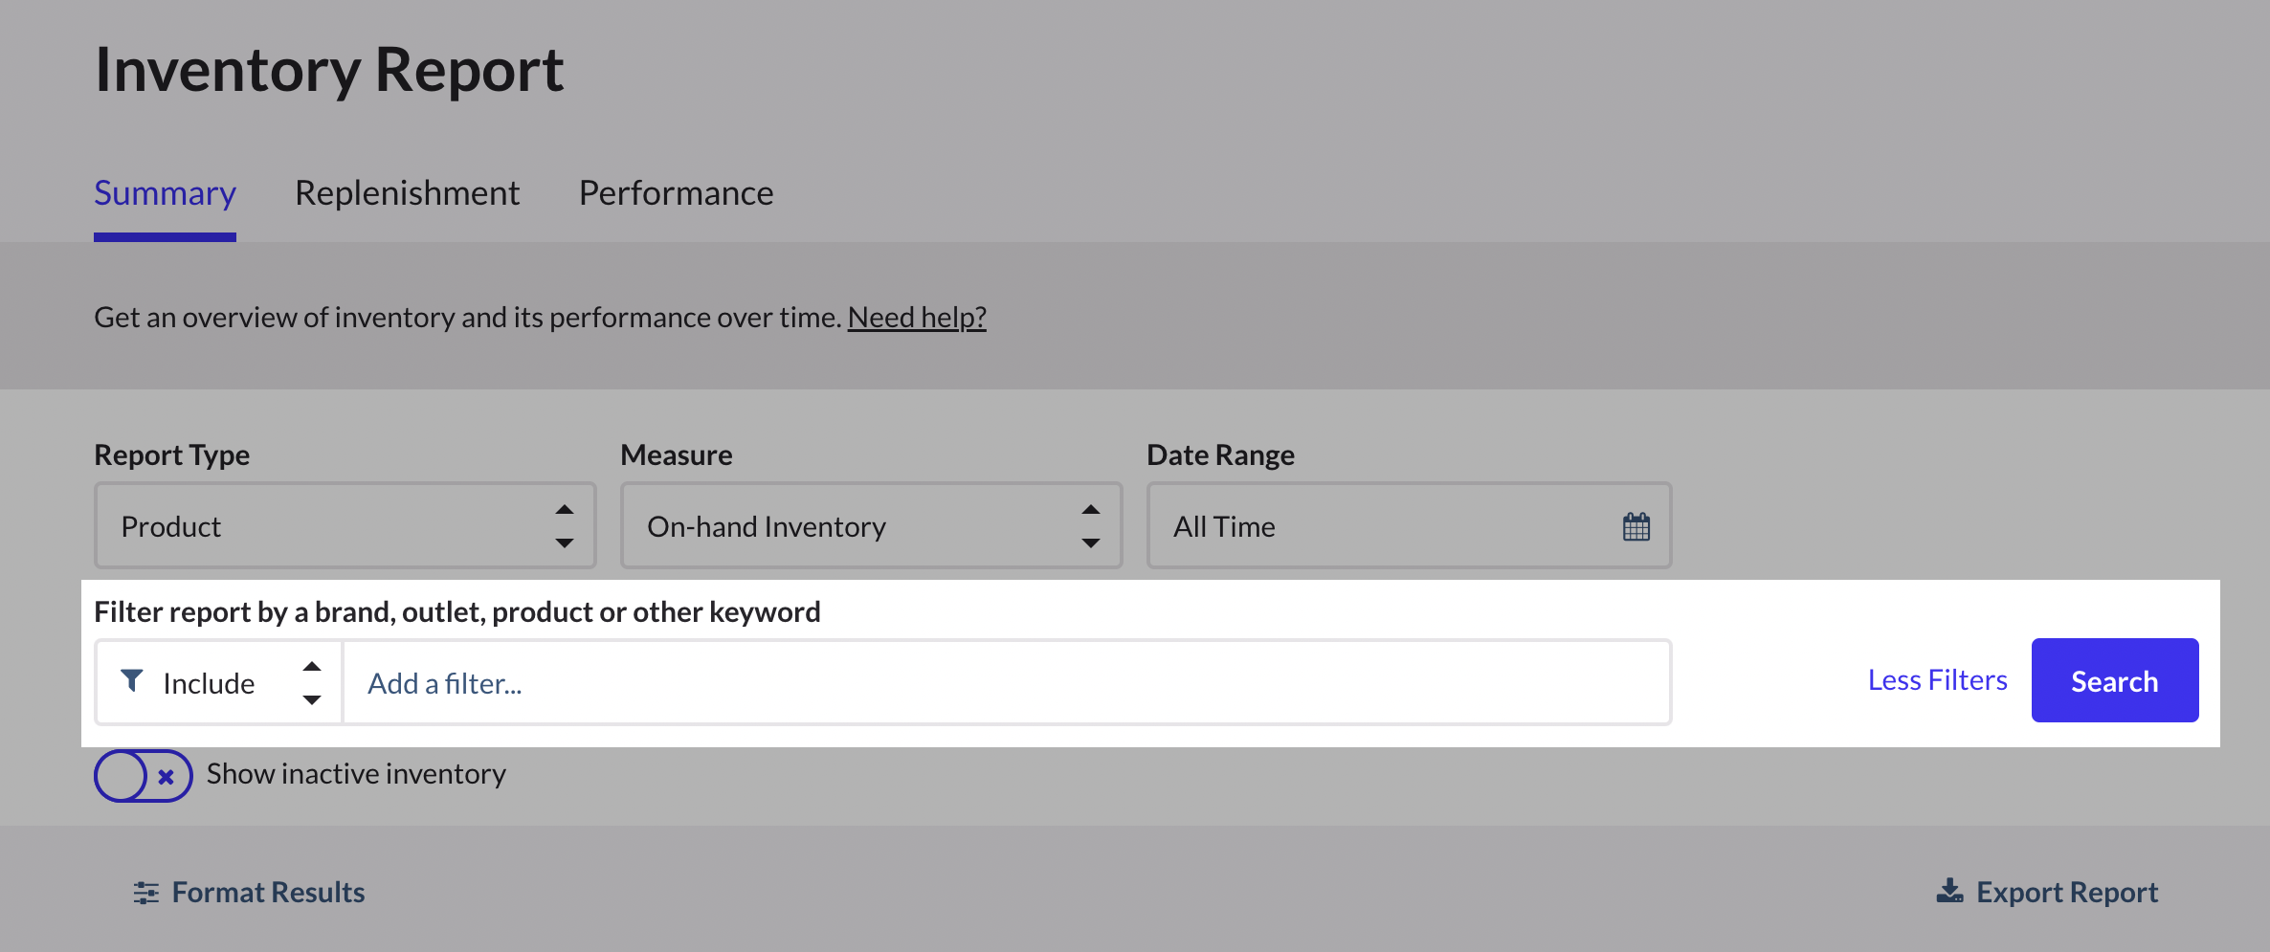2270x952 pixels.
Task: Click the down arrow on Measure selector
Action: pos(1092,543)
